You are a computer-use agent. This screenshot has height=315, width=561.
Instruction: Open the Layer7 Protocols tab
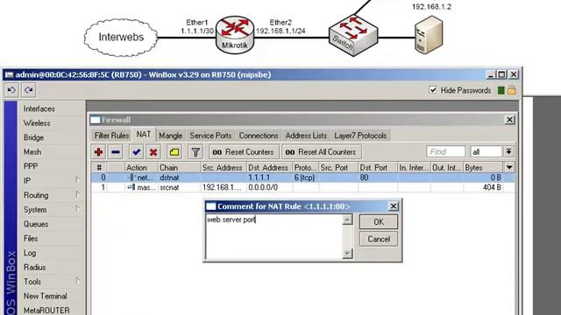click(360, 136)
